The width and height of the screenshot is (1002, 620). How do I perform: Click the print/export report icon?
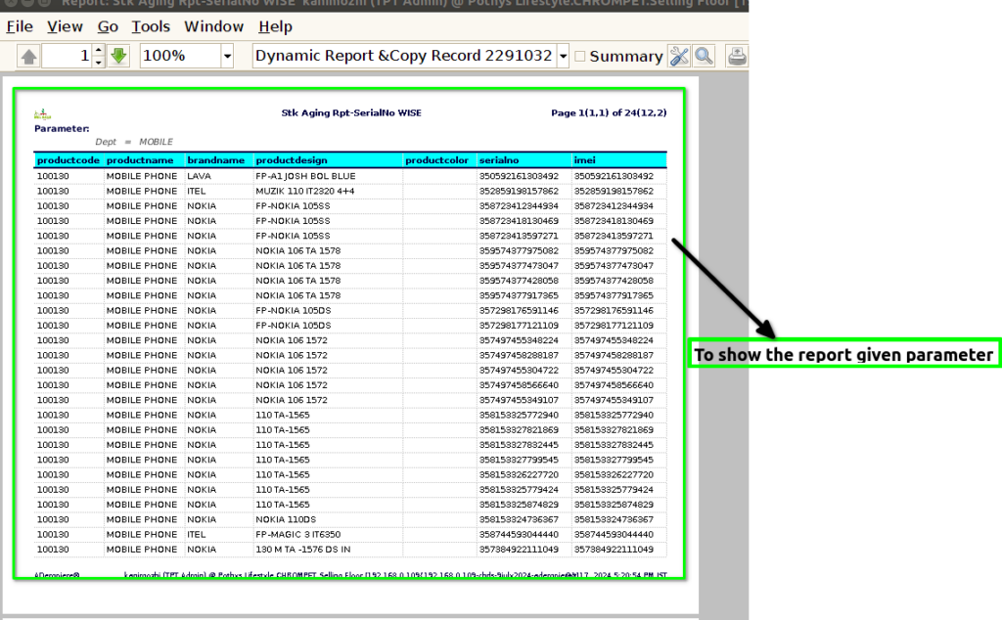(737, 56)
